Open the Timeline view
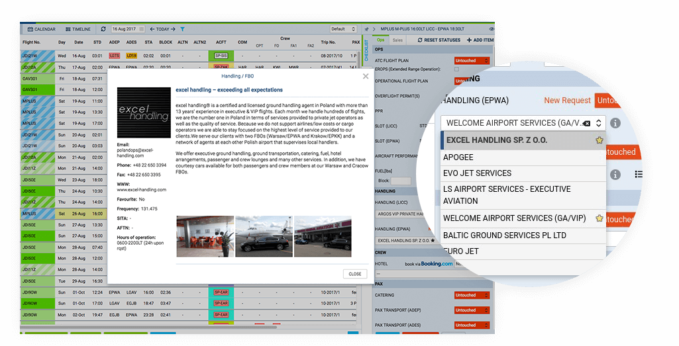679x346 pixels. (x=78, y=29)
